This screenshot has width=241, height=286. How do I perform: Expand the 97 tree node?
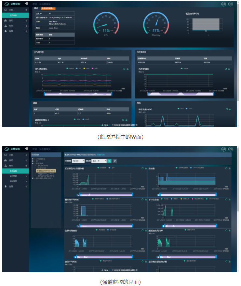point(33,161)
